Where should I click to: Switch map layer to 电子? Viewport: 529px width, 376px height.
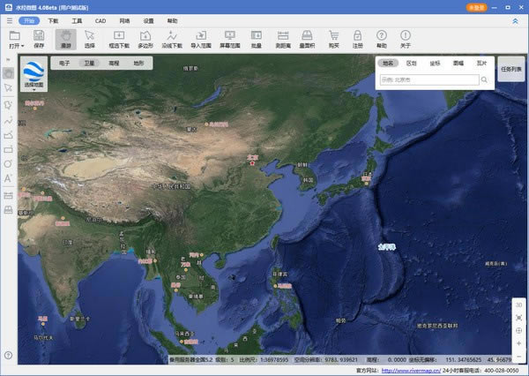tap(64, 64)
